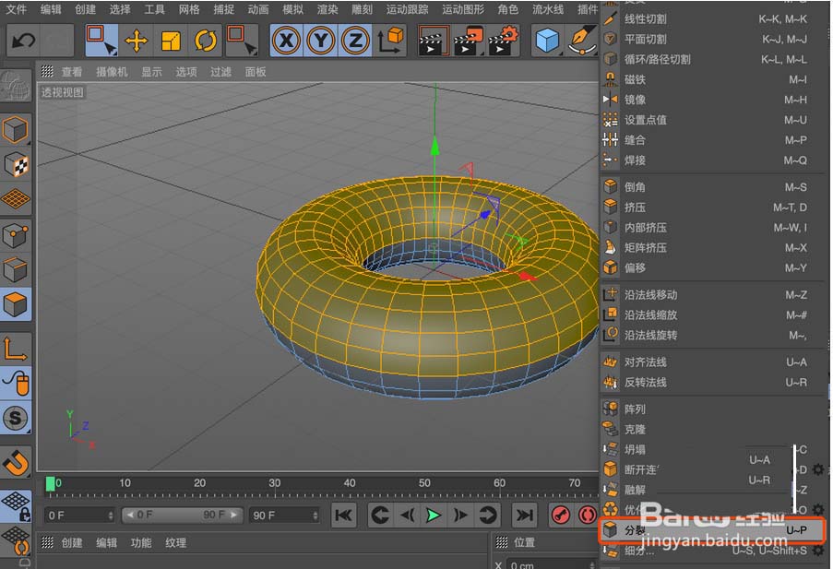Viewport: 833px width, 569px height.
Task: Click the Workplane grid icon
Action: point(16,199)
